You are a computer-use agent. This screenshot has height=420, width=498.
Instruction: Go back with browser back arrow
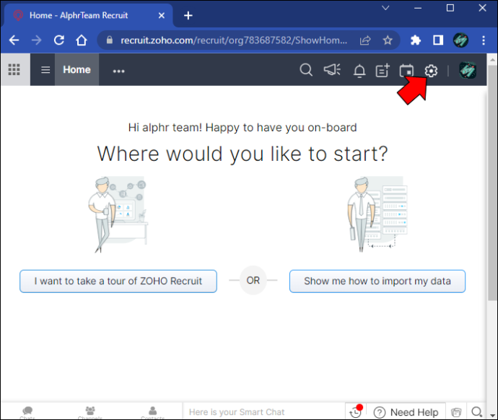14,40
